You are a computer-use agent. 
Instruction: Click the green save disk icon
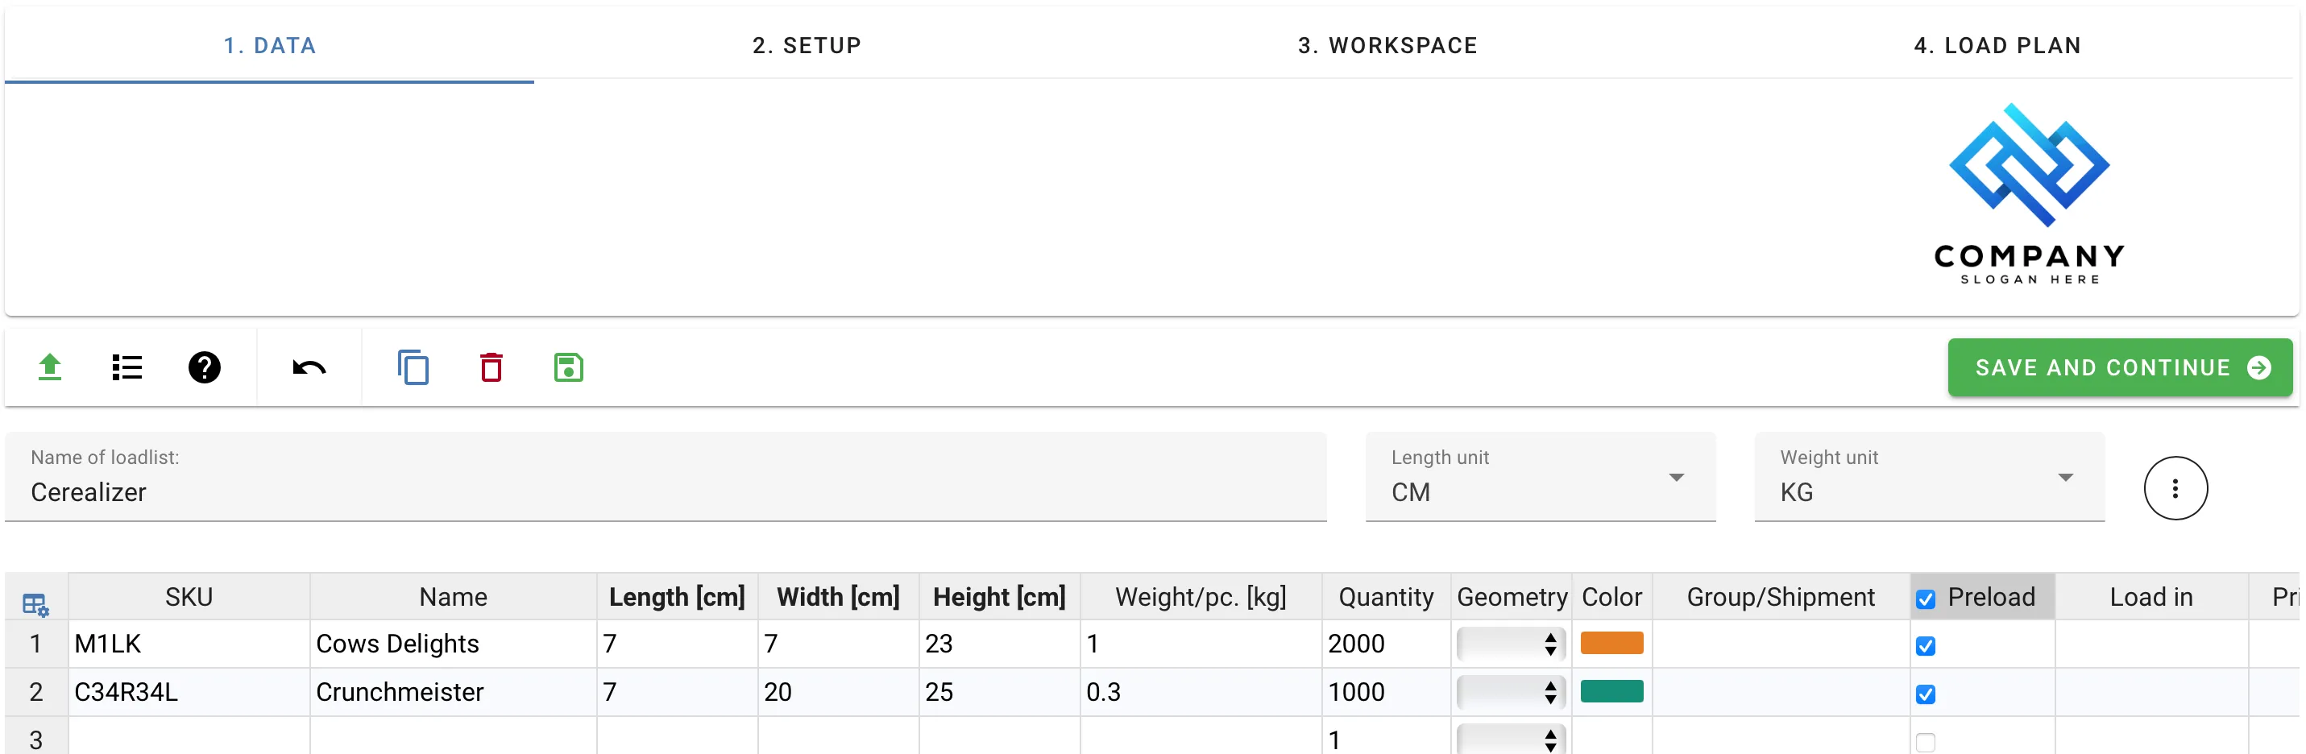coord(569,367)
